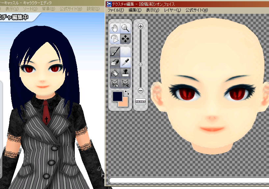
Task: Open 公式サイト(W) menu in texture editor
Action: point(197,10)
